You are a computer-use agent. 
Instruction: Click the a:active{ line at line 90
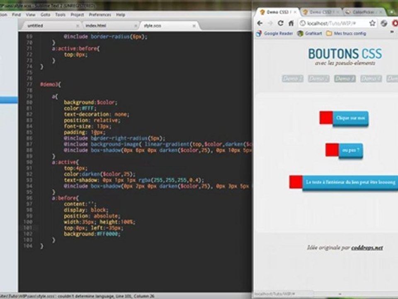(x=66, y=162)
